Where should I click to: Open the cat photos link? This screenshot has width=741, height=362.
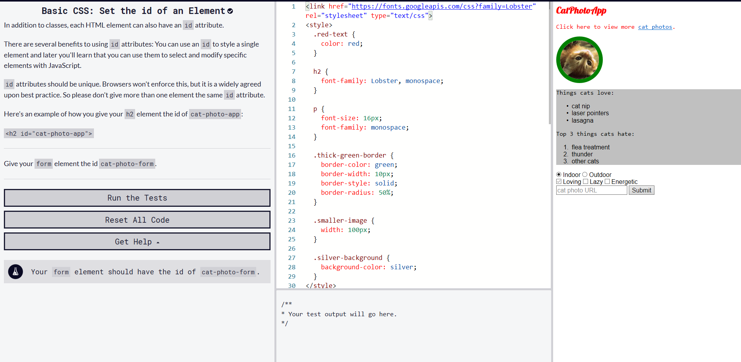click(655, 27)
